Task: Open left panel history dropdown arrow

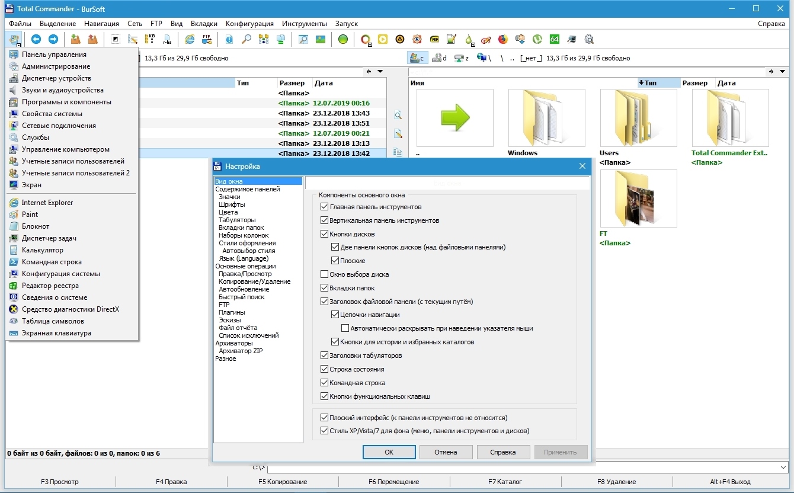Action: coord(380,72)
